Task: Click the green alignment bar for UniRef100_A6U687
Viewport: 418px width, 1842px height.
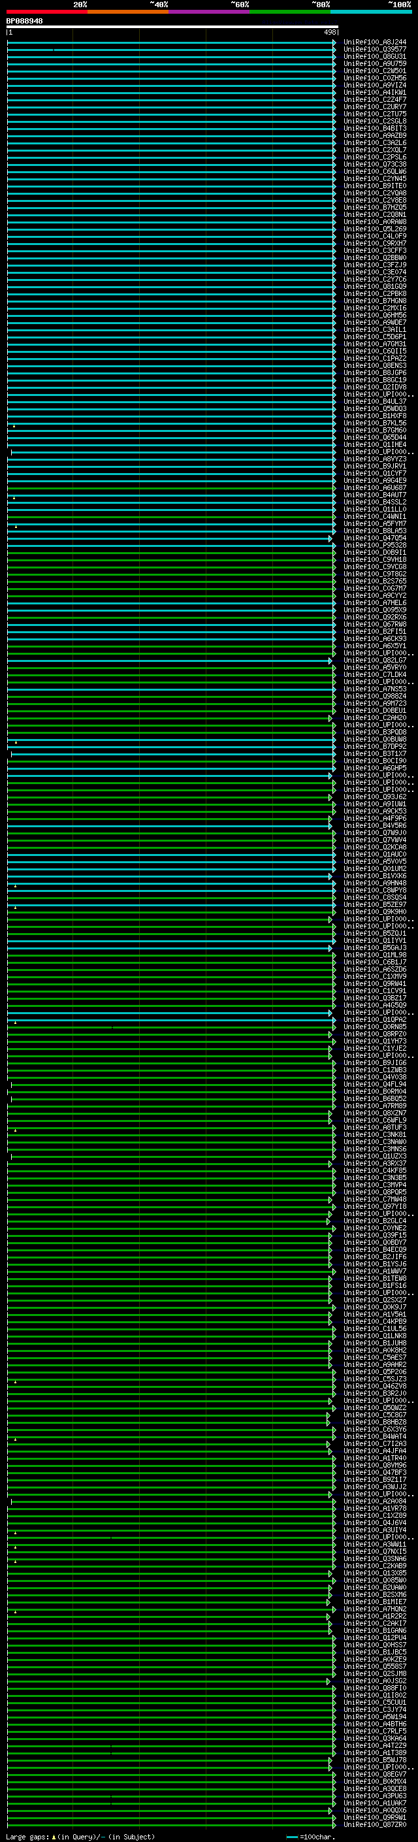Action: pyautogui.click(x=172, y=488)
